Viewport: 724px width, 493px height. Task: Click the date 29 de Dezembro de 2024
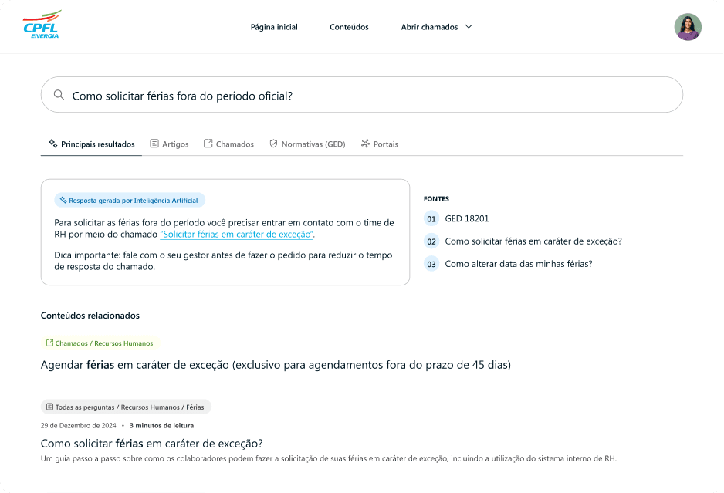pos(79,426)
